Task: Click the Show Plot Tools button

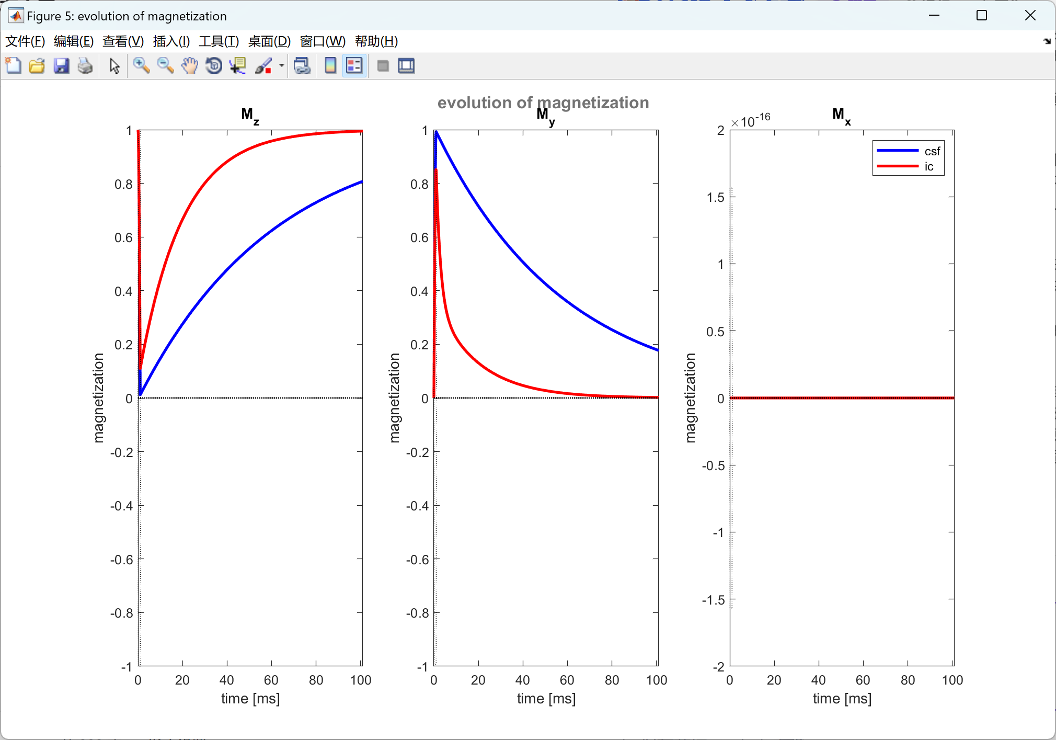Action: click(x=406, y=66)
